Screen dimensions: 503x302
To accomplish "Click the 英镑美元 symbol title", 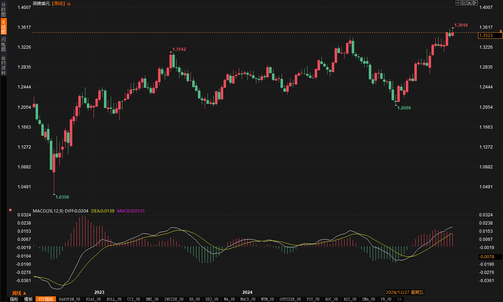I will pyautogui.click(x=41, y=4).
